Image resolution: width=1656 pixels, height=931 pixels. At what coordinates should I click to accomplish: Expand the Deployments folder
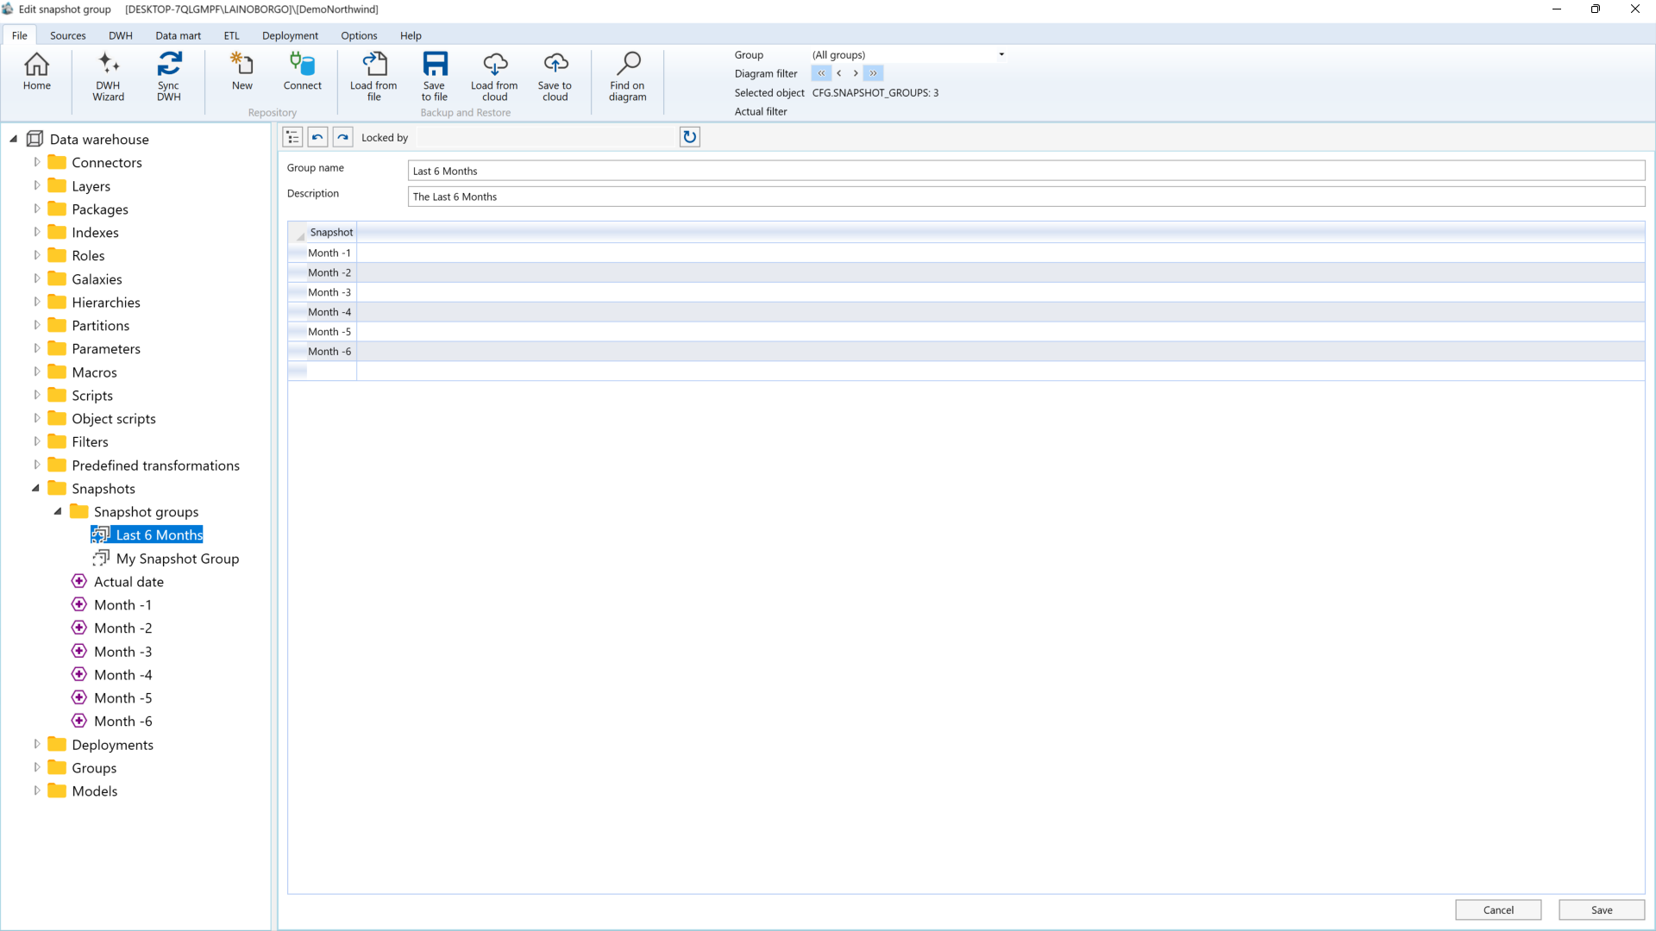(36, 744)
